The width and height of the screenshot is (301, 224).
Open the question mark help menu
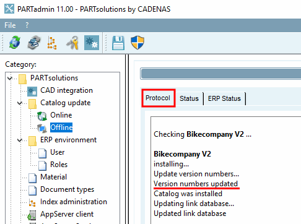tap(27, 25)
